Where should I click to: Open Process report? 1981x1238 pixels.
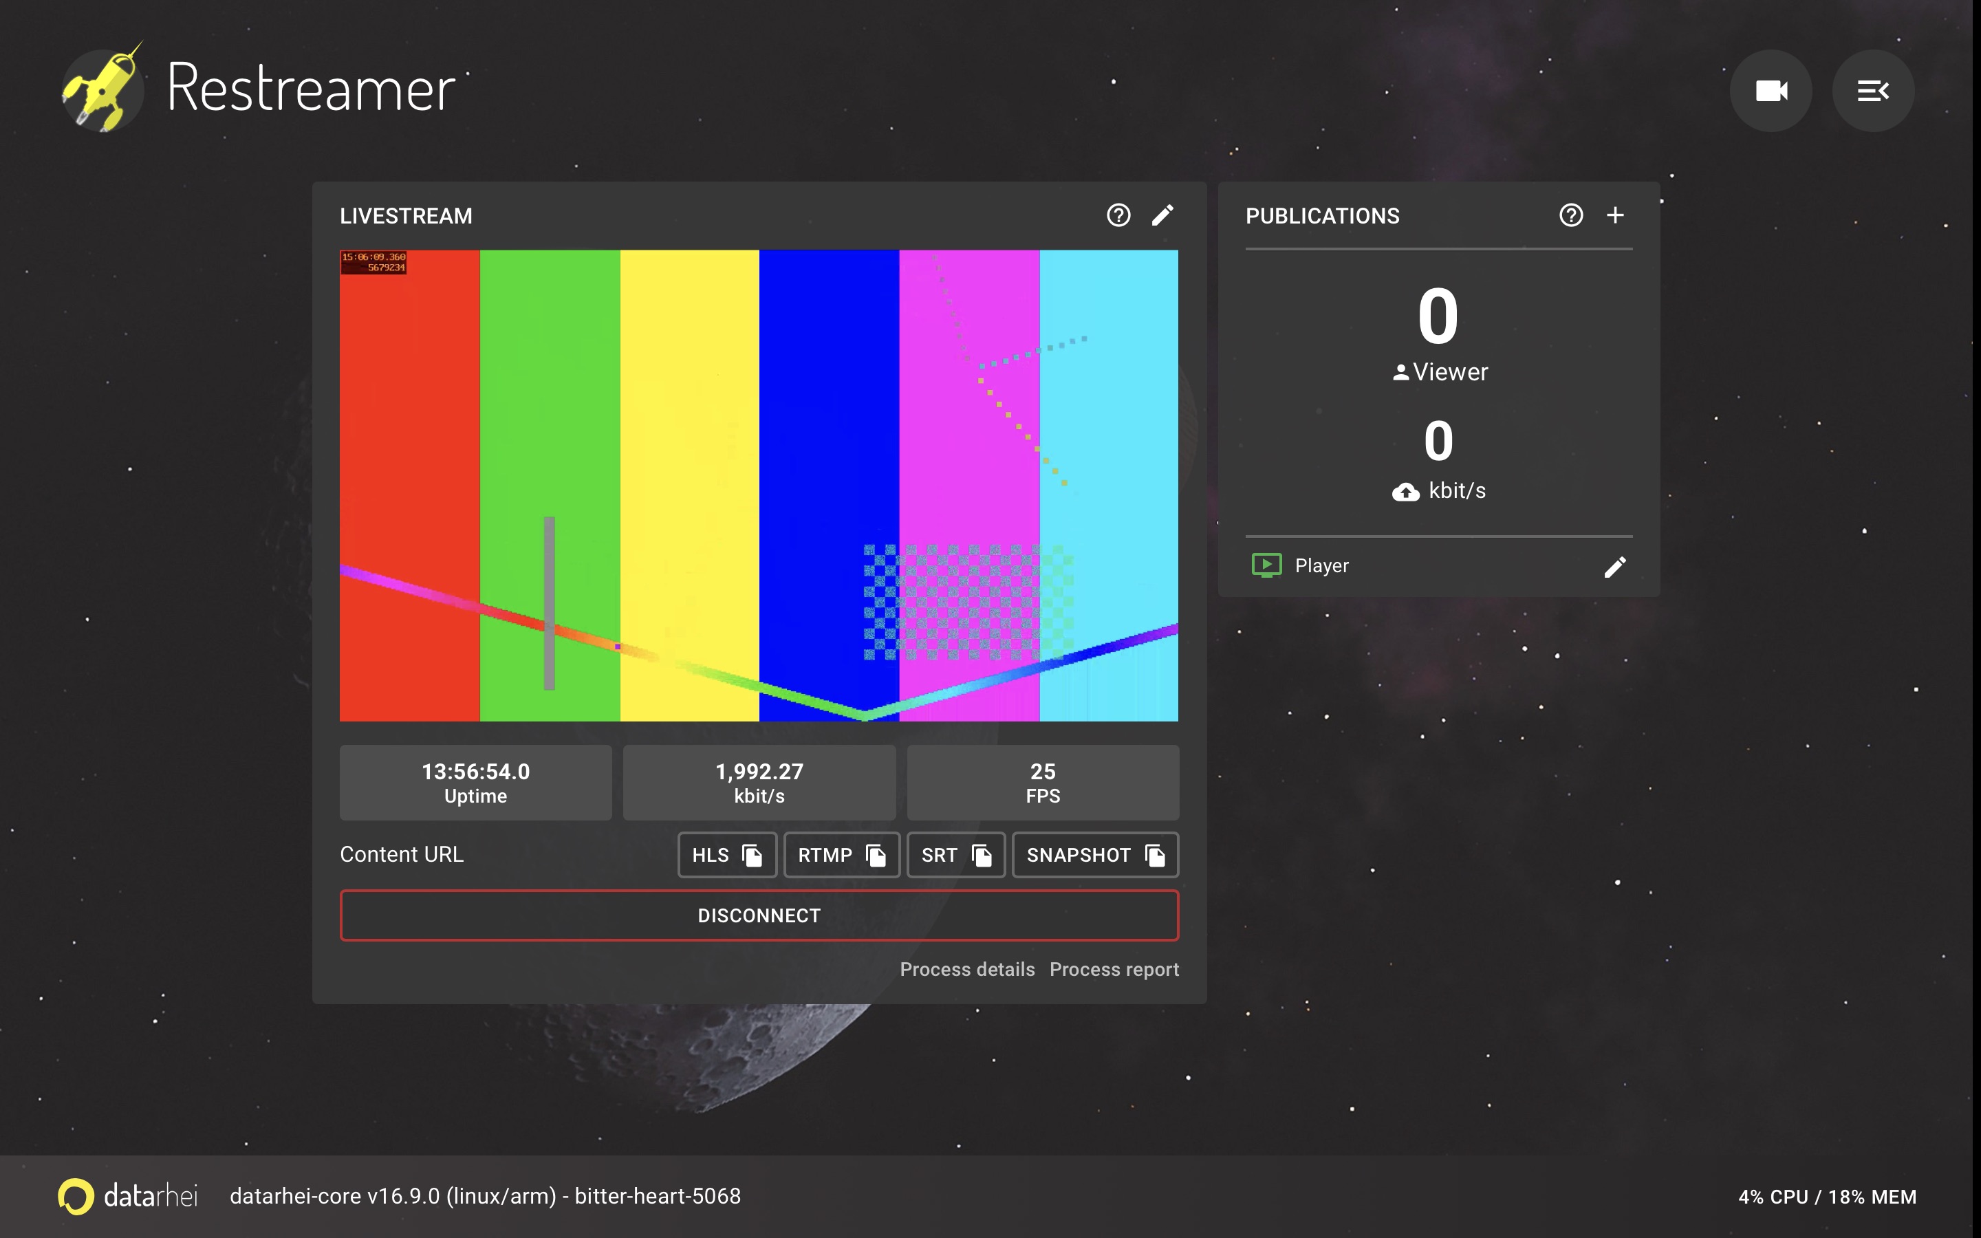1114,970
